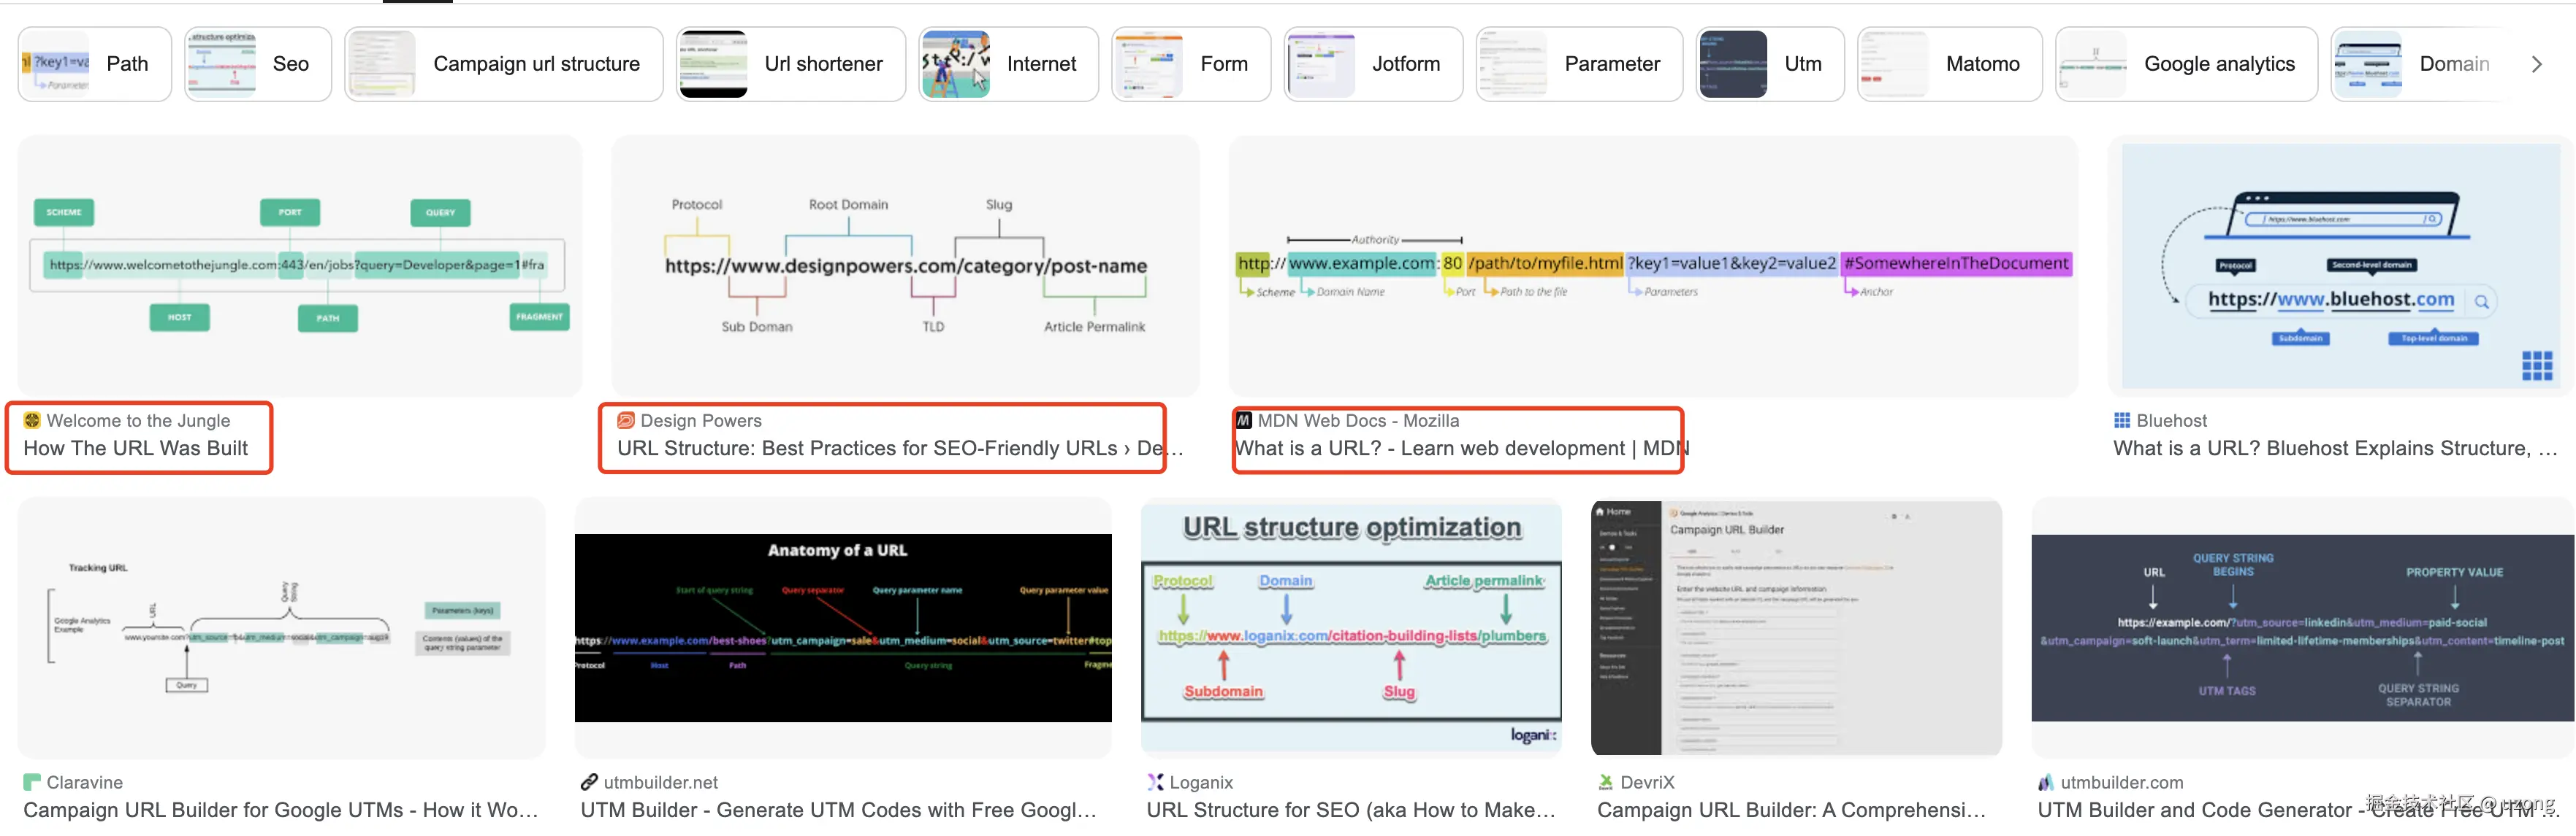Click the utmbuilder.net link favicon
The width and height of the screenshot is (2576, 836).
coord(589,782)
